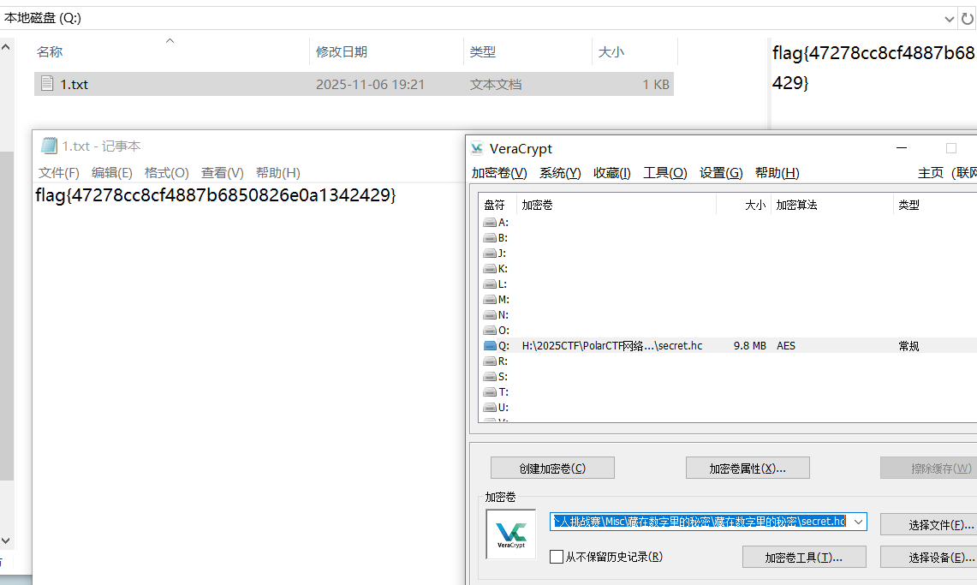The height and width of the screenshot is (585, 977).
Task: Select drive slot B: in VeraCrypt
Action: [x=497, y=238]
